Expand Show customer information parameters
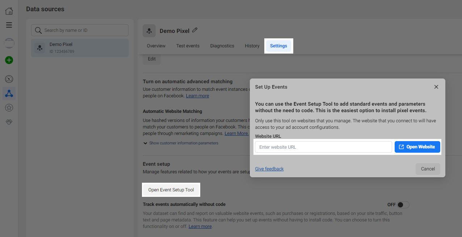462x237 pixels. [x=181, y=143]
